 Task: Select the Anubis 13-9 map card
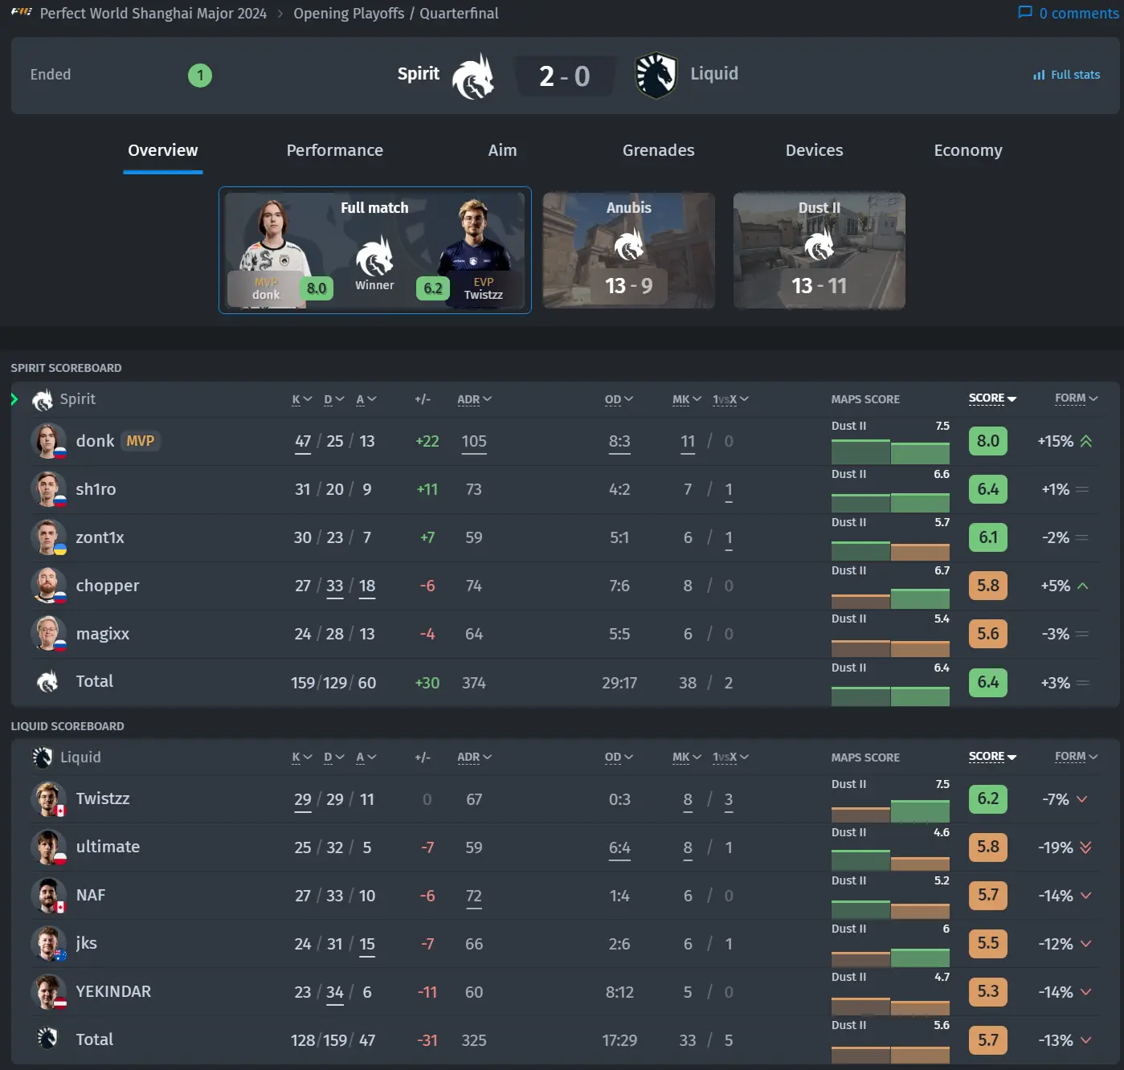click(629, 250)
